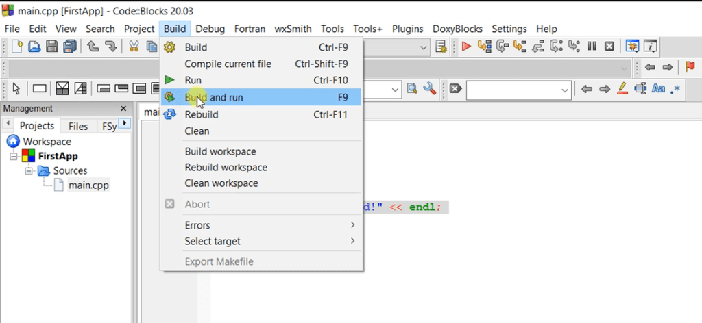The image size is (702, 323).
Task: Save the current file with floppy icon
Action: tap(52, 47)
